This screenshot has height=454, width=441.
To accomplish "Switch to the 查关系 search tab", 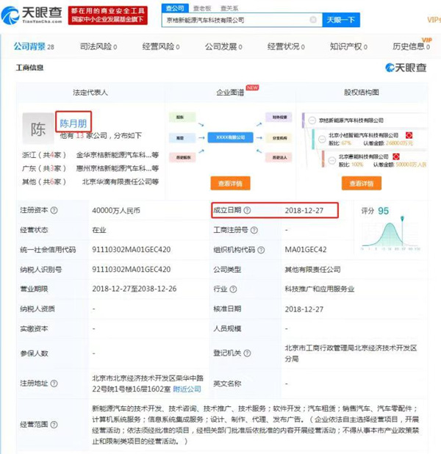I will click(x=229, y=8).
